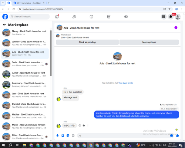This screenshot has width=185, height=148.
Task: Open Windows notification center
Action: [181, 145]
